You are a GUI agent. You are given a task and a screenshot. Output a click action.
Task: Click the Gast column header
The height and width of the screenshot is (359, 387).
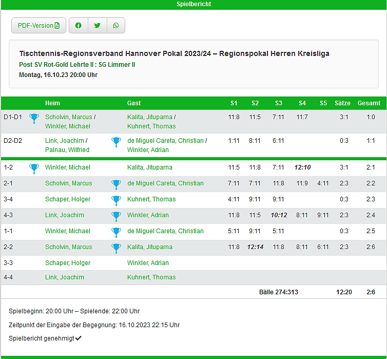(134, 103)
